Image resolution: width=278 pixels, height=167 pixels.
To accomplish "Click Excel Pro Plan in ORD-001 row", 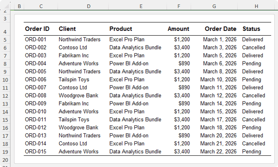I will (127, 39).
